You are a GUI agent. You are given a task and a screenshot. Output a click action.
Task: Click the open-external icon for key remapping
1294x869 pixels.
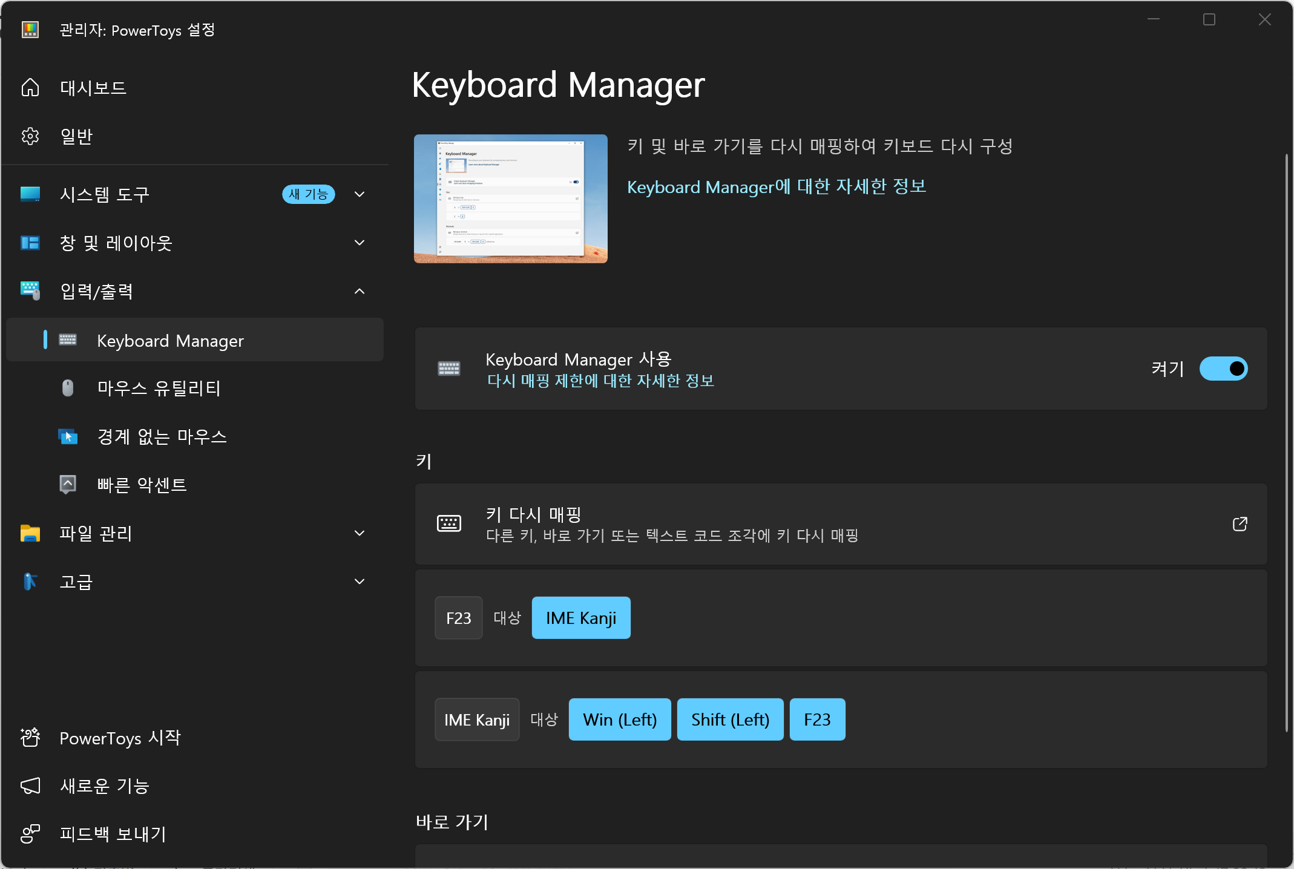1240,524
